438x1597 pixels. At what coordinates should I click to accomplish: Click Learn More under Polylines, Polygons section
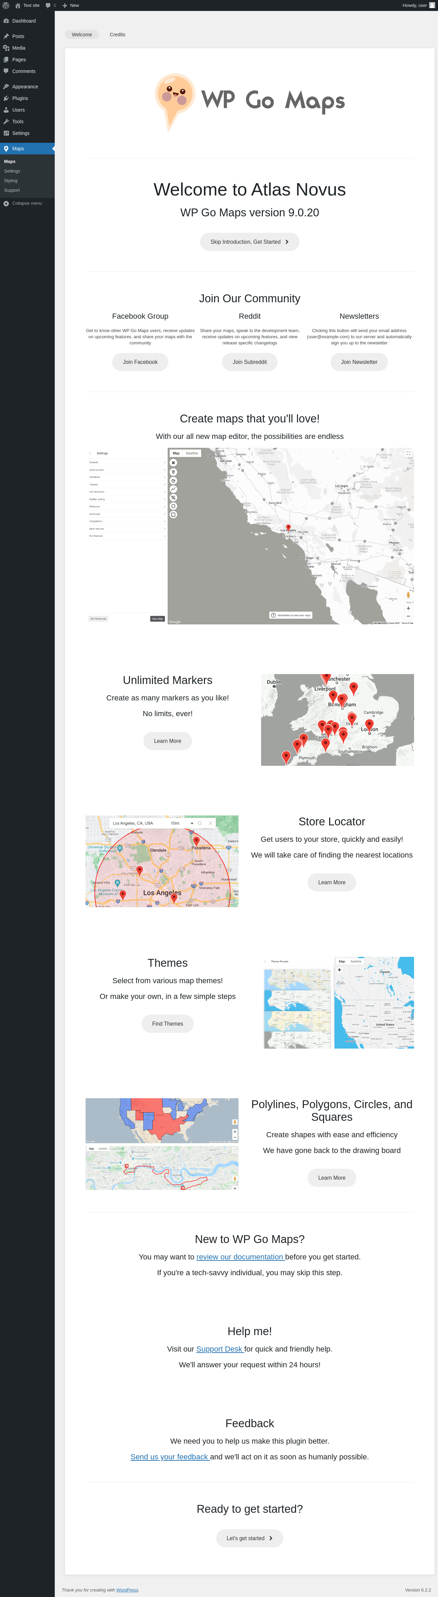332,1178
